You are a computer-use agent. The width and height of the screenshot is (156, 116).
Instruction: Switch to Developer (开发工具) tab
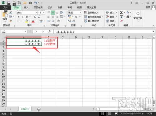(x=91, y=7)
